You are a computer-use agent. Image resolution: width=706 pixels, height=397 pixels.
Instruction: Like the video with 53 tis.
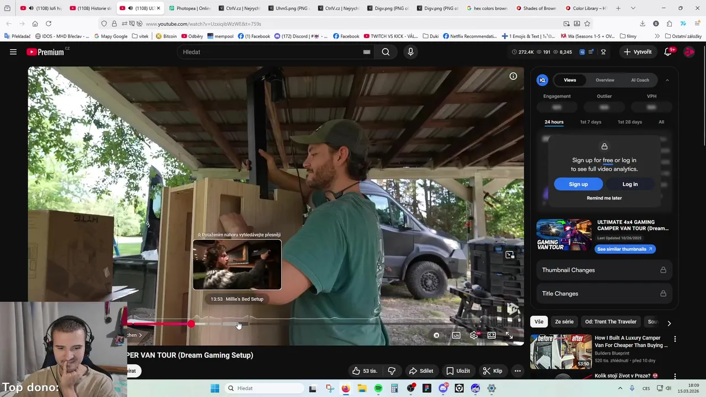[x=365, y=371]
